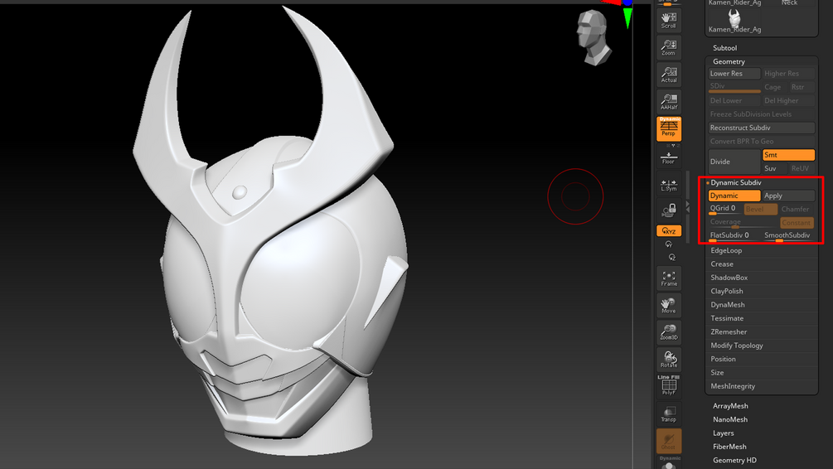Toggle the Persp perspective button

[x=668, y=128]
